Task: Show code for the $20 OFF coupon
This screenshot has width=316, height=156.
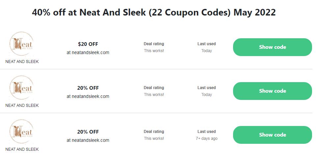Action: pos(272,47)
